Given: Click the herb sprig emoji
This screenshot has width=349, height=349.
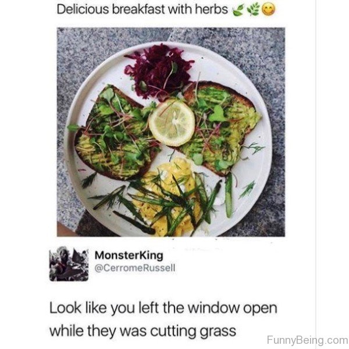Looking at the screenshot, I should click(254, 9).
